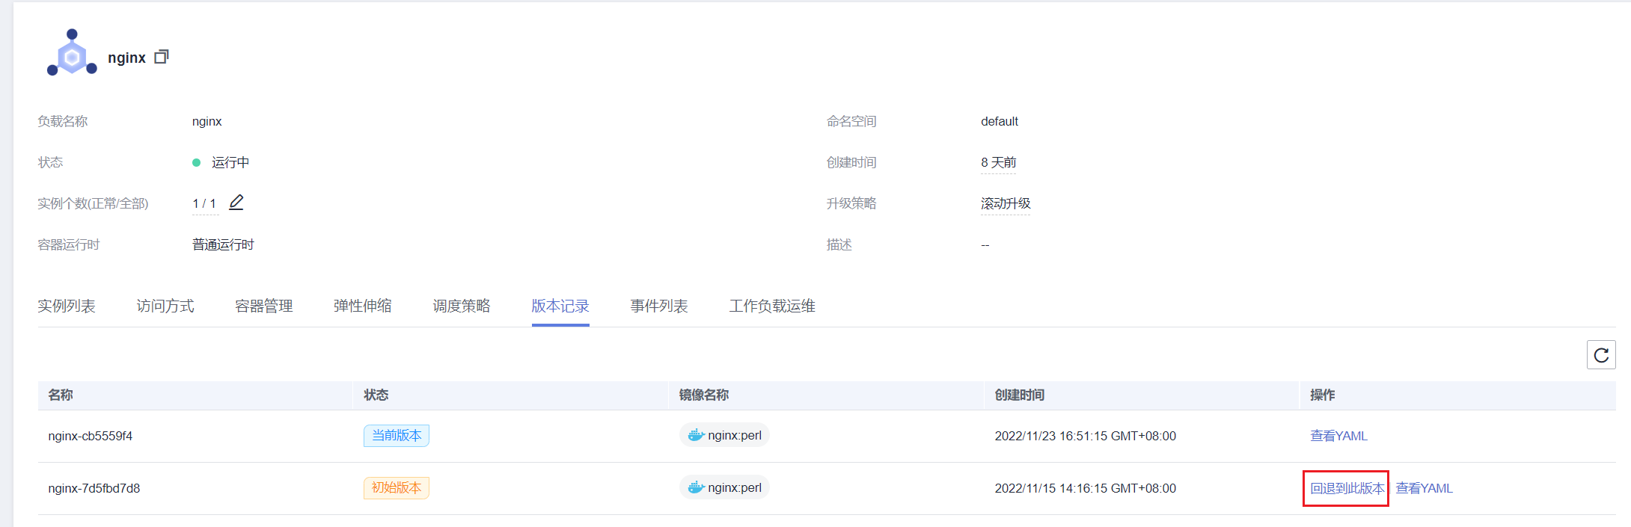
Task: Click 2022/11/15 14:16:15 creation time
Action: [1085, 488]
